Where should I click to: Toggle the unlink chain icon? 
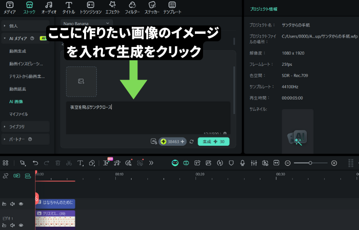point(6,176)
